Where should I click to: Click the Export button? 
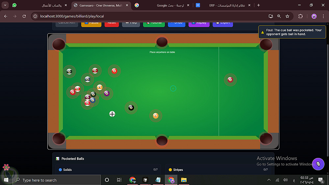223,24
